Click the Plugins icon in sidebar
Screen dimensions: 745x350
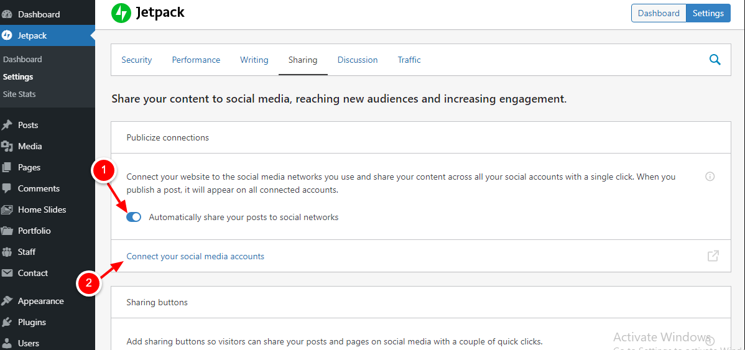[x=7, y=322]
